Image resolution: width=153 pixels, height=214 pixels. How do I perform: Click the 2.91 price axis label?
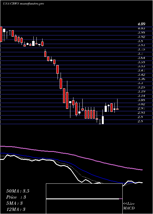tap(141, 113)
